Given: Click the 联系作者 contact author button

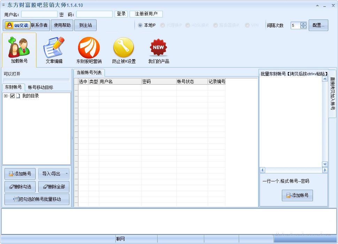Looking at the screenshot, I should (39, 25).
